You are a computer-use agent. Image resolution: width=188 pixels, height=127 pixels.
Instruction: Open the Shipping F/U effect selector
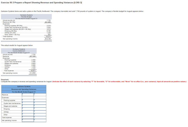click(x=40, y=109)
